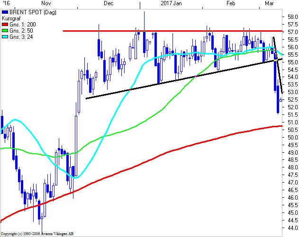Click the '16 year label at top left
Viewport: 299px width, 237px height.
(x=5, y=3)
